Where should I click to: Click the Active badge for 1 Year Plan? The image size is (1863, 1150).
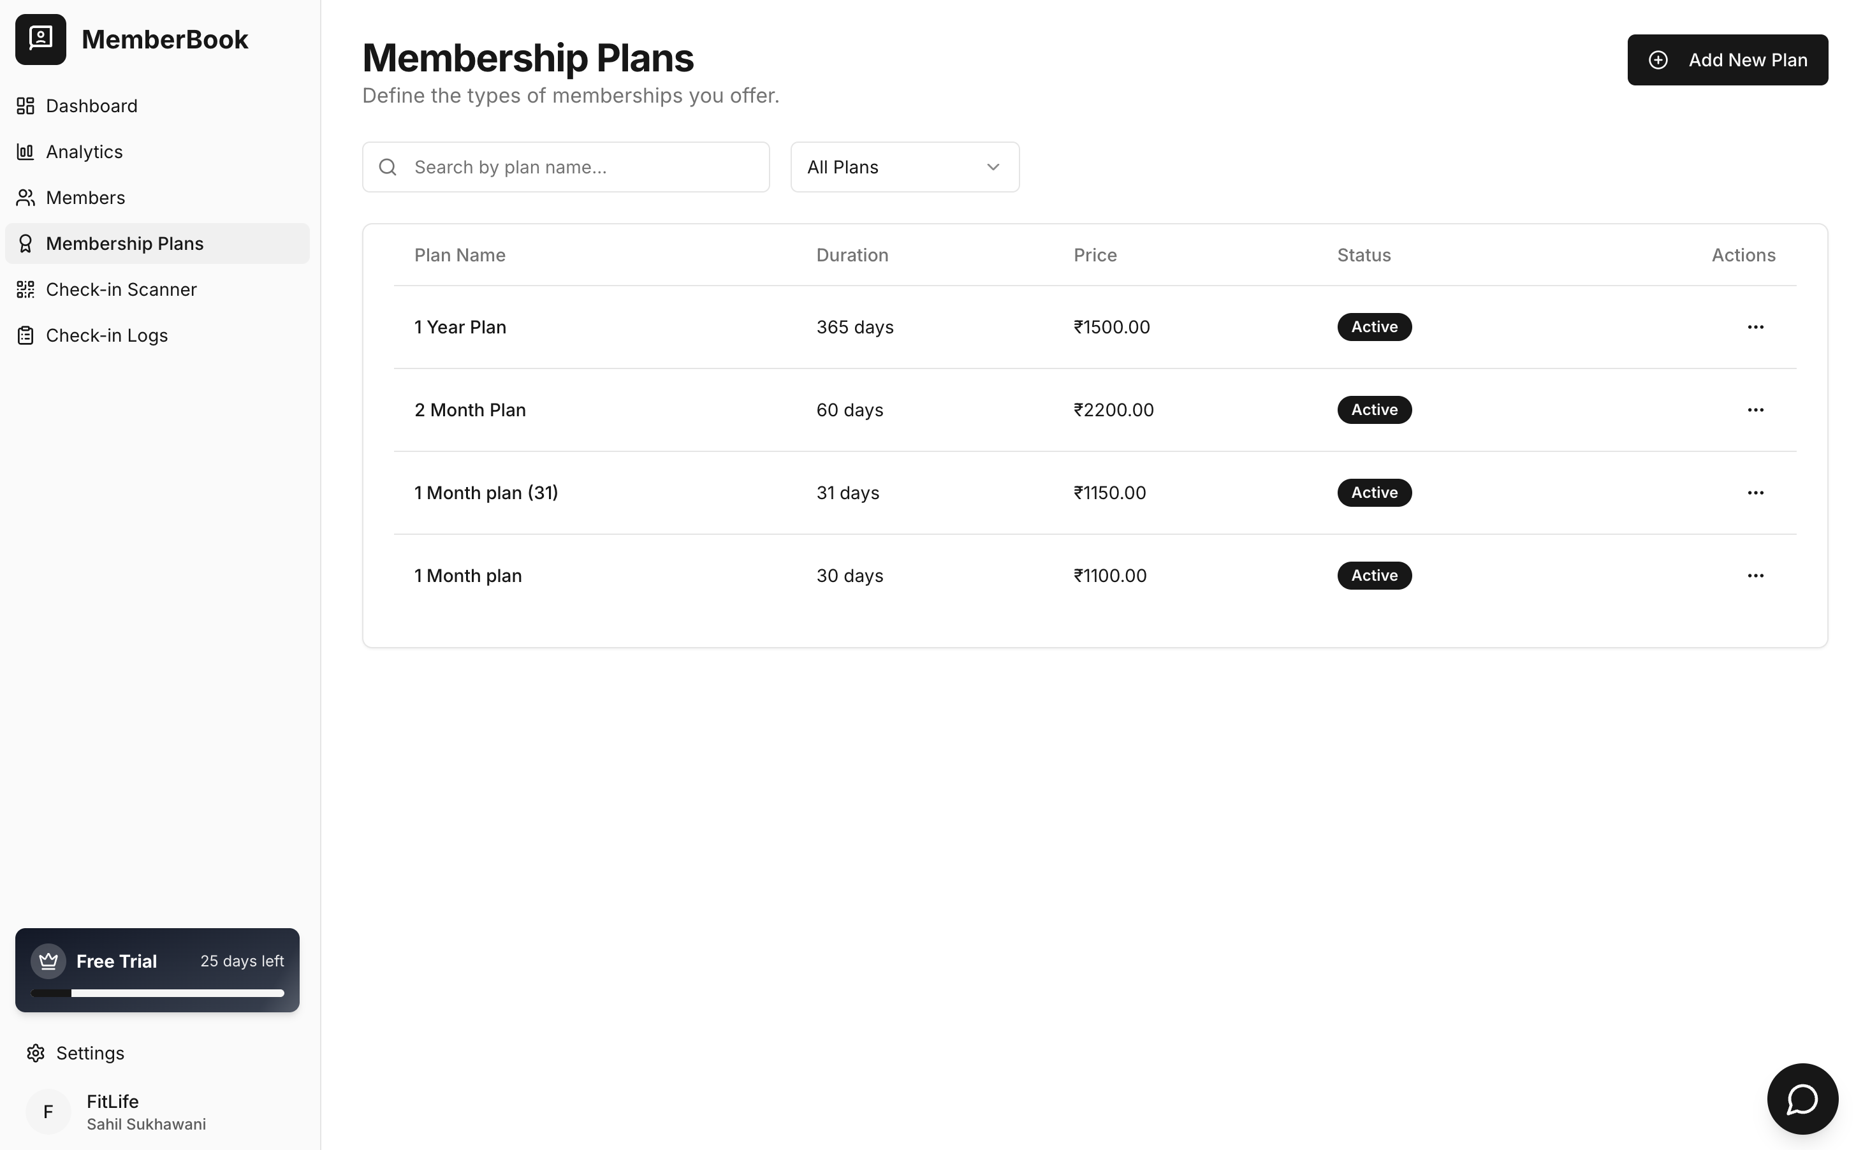pos(1374,327)
